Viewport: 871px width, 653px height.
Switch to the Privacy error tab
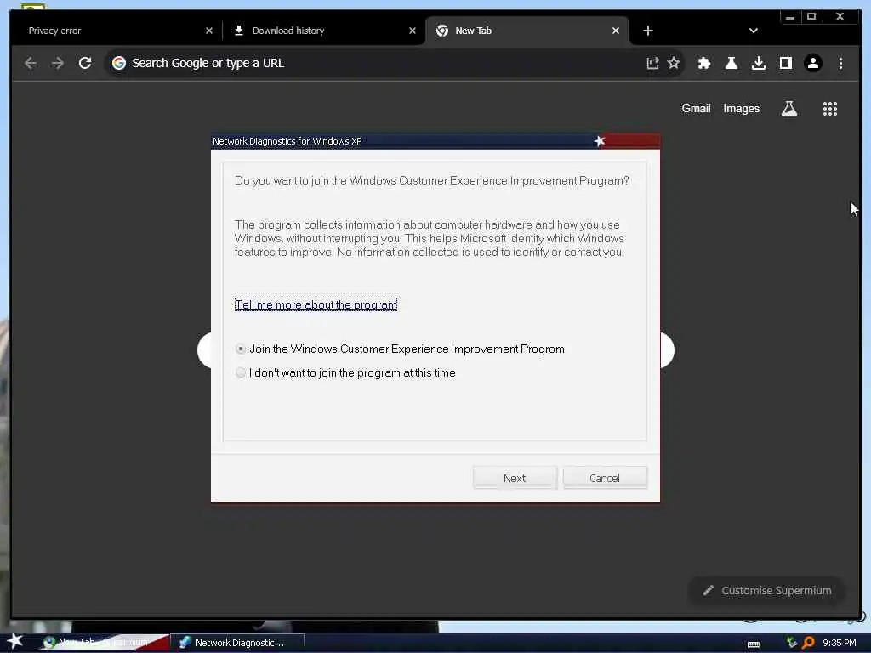(117, 31)
